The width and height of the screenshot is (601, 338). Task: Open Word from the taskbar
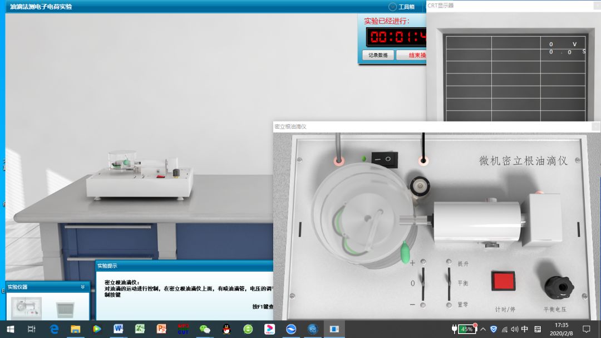[119, 329]
